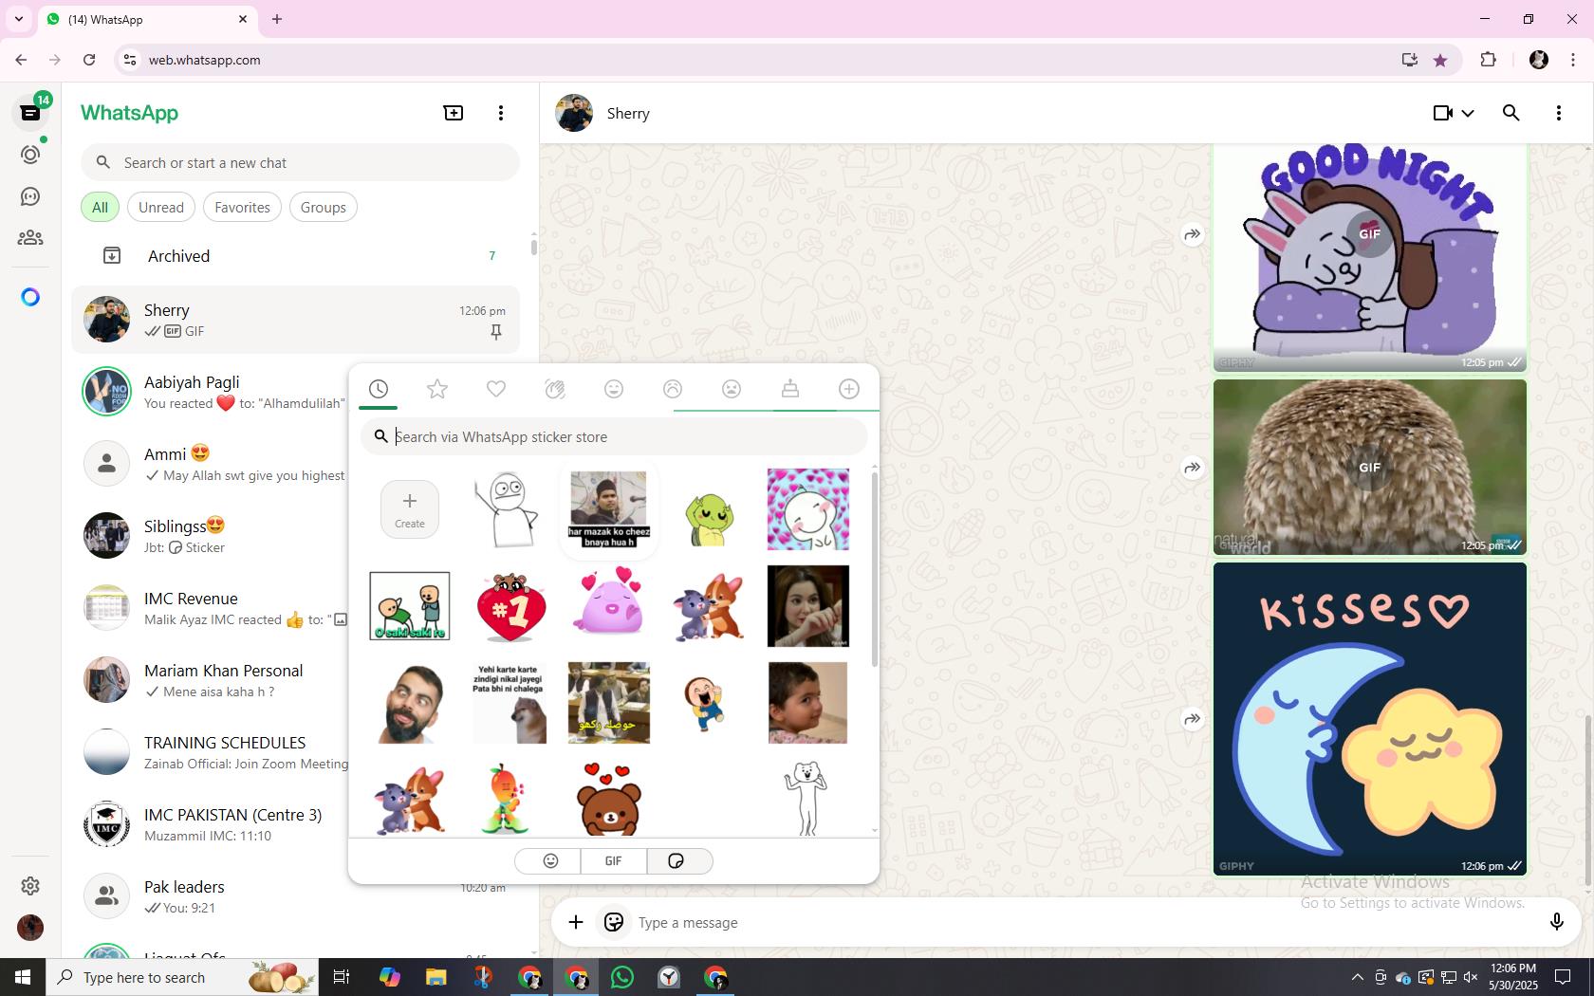Switch to emoji picker tab
Screen dimensions: 1594x996
point(550,860)
